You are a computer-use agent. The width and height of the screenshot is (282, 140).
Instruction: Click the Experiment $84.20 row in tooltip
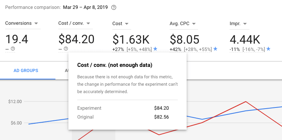tap(123, 108)
